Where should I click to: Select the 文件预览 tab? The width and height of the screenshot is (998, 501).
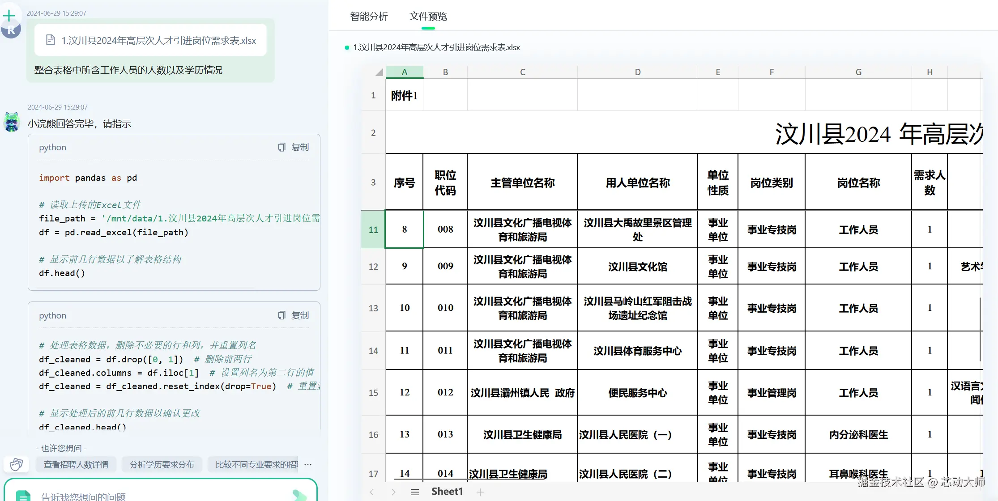(x=428, y=17)
